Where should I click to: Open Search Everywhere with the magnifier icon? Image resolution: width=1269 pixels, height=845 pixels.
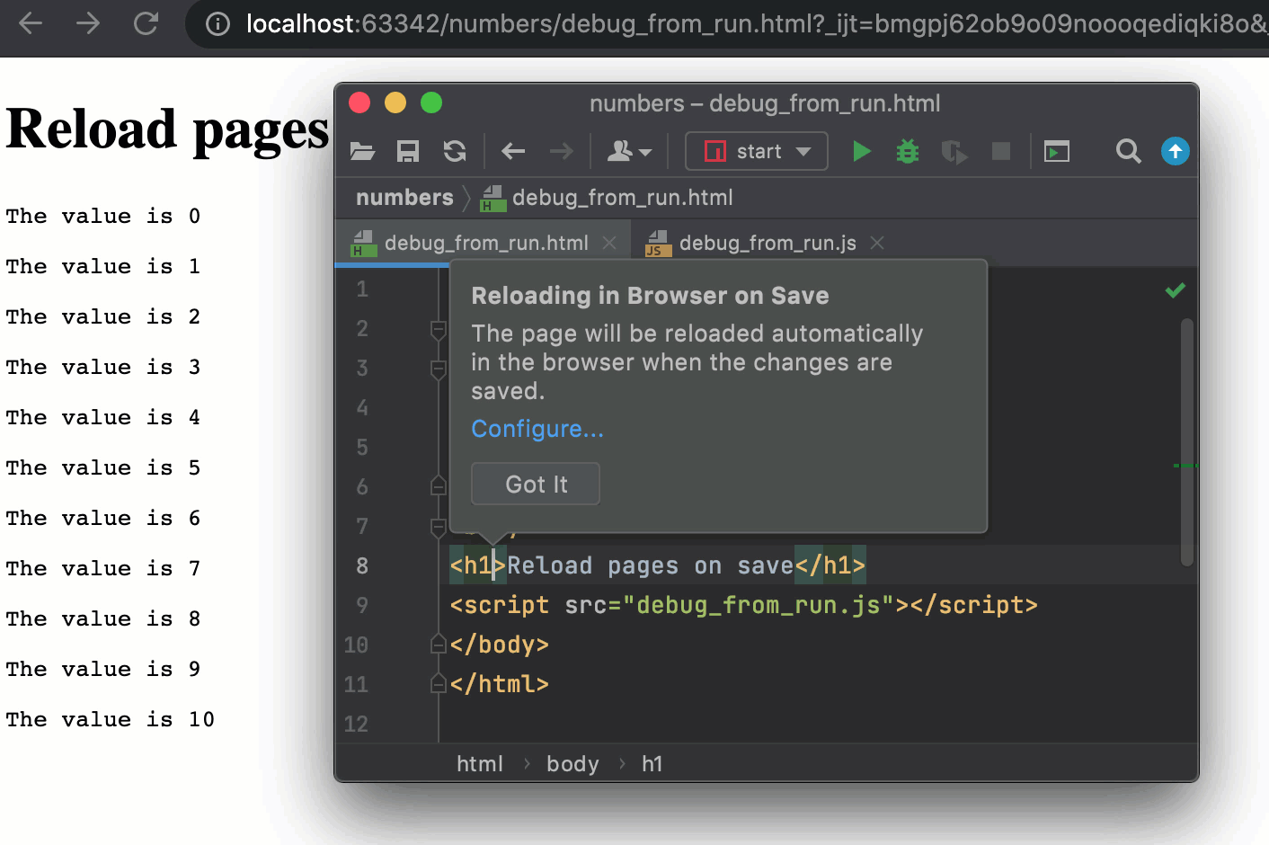pos(1128,151)
